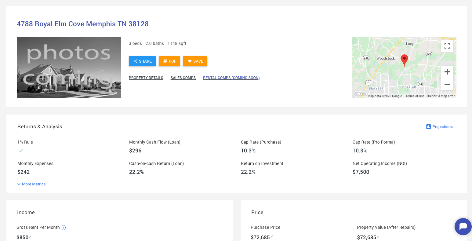
Task: Edit the Purchase Price pencil icon
Action: (272, 236)
